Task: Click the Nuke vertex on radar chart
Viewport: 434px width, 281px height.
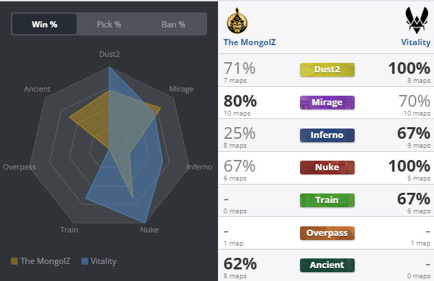Action: point(144,223)
